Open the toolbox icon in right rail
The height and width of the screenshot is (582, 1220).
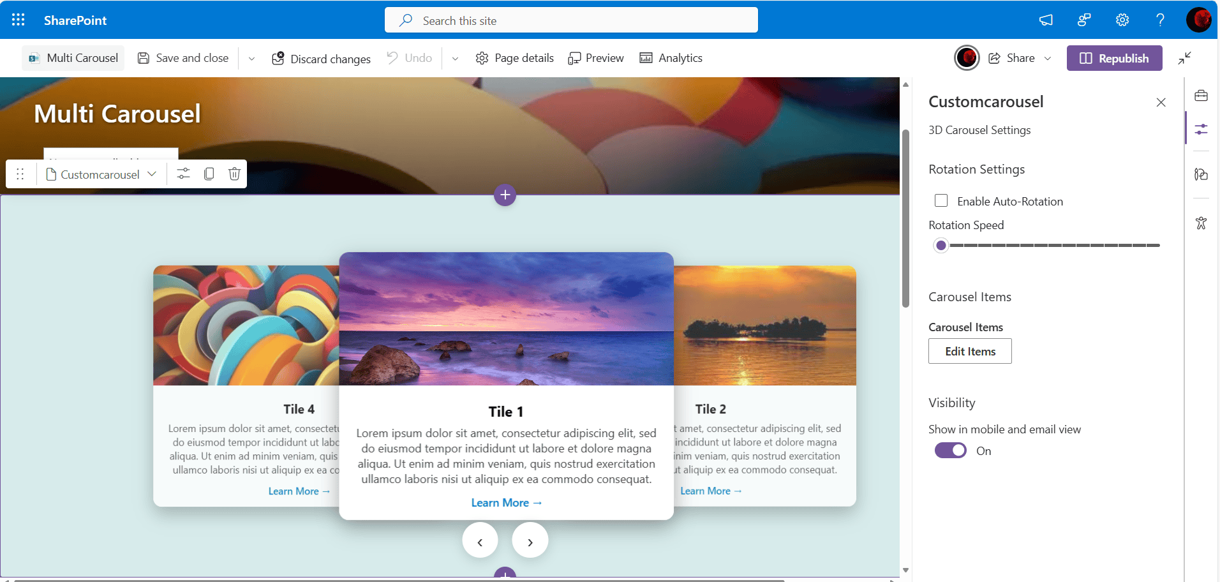[x=1201, y=96]
